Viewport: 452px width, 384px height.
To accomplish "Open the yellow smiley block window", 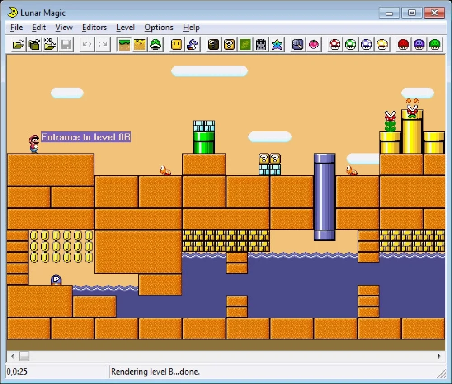I will click(x=177, y=45).
